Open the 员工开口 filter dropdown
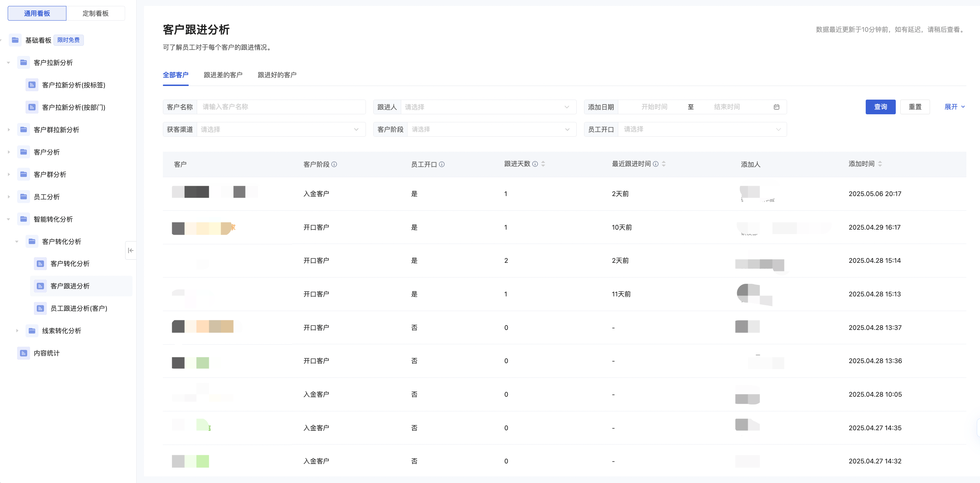Screen dimensions: 980x483 tap(702, 129)
